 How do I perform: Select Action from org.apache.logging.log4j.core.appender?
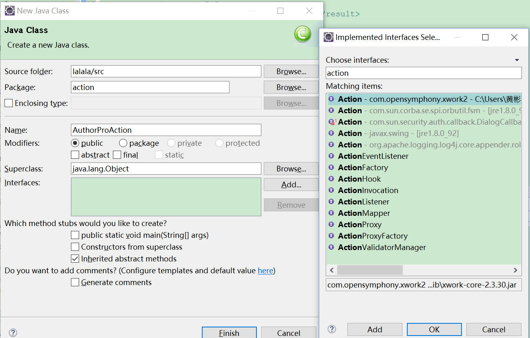point(424,145)
